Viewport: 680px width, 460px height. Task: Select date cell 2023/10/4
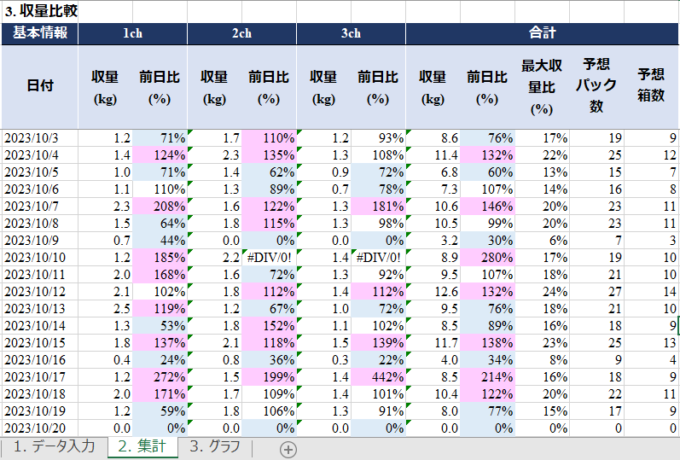pos(40,155)
